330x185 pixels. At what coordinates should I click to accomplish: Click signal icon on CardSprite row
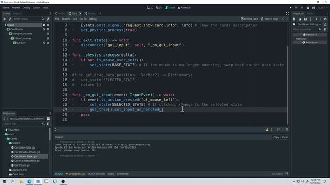click(x=44, y=29)
